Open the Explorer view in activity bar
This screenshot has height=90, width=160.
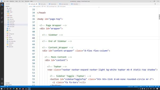pyautogui.click(x=2, y=4)
